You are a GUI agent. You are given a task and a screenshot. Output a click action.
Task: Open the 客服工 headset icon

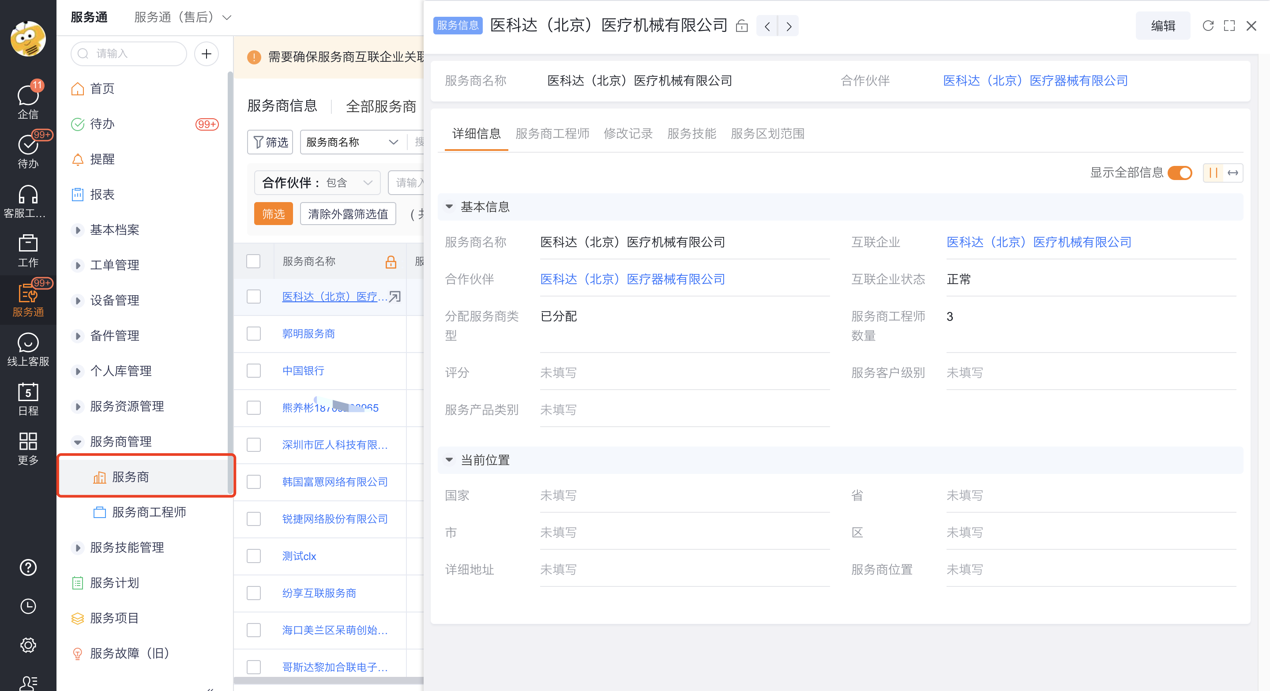28,201
